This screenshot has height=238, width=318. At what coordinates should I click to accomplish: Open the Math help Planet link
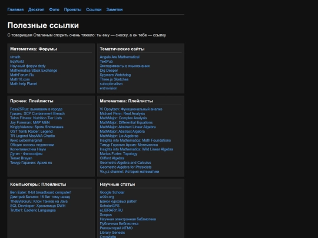(x=24, y=84)
